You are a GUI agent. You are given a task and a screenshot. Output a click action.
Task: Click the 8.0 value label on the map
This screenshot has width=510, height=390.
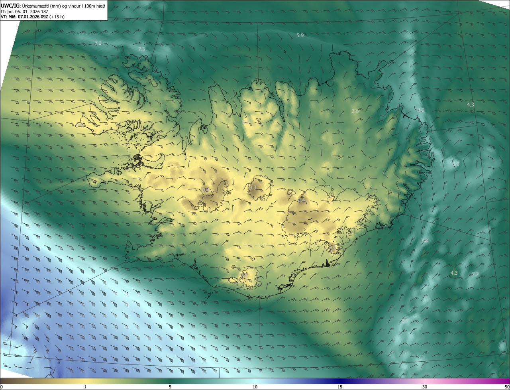[x=421, y=110]
